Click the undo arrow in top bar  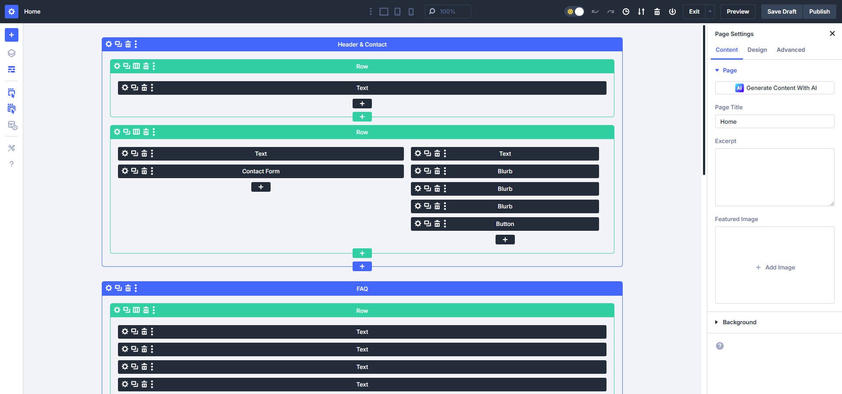click(595, 11)
